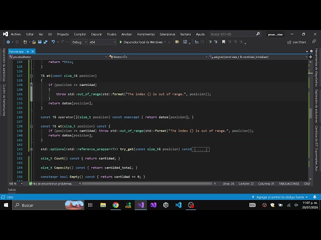Image resolution: width=321 pixels, height=240 pixels.
Task: Open the Windows Start menu
Action: pyautogui.click(x=6, y=205)
